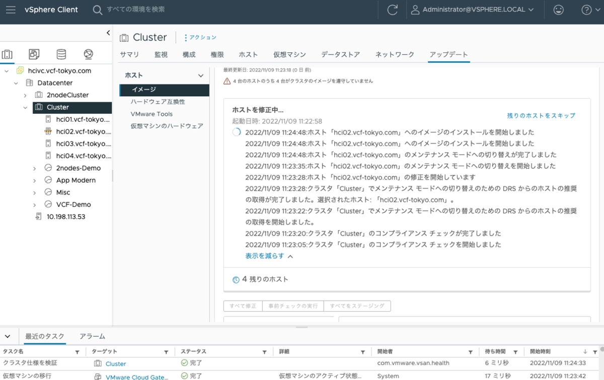This screenshot has height=380, width=604.
Task: Switch to Storage inventory view
Action: click(x=61, y=54)
